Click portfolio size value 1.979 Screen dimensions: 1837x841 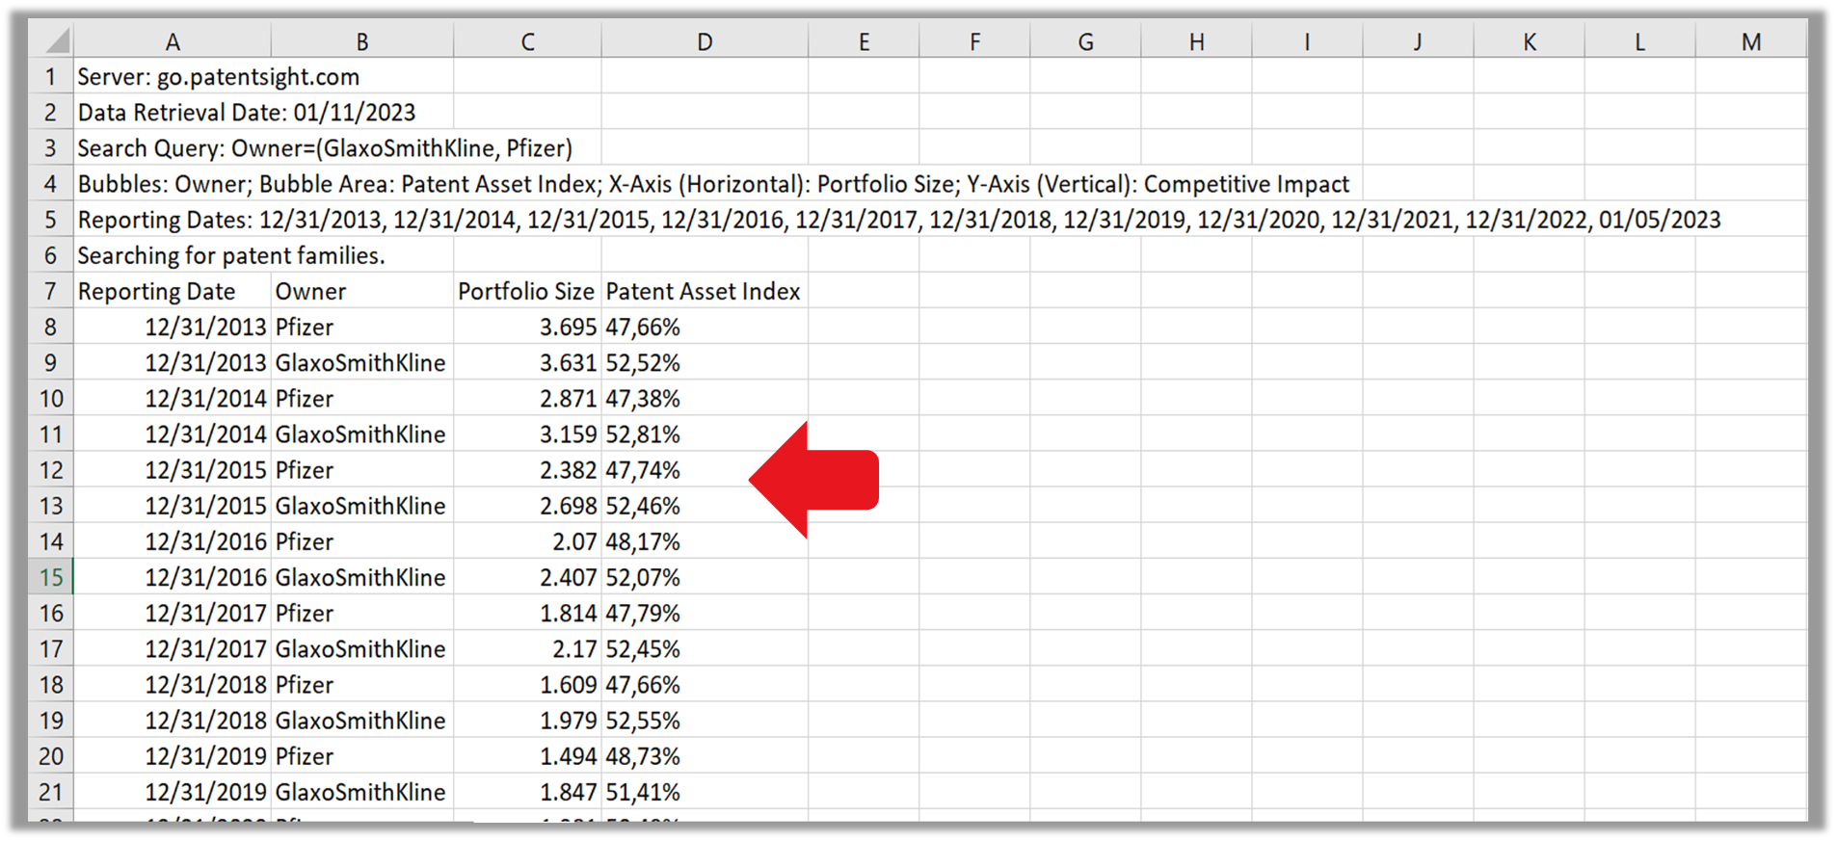coord(527,720)
